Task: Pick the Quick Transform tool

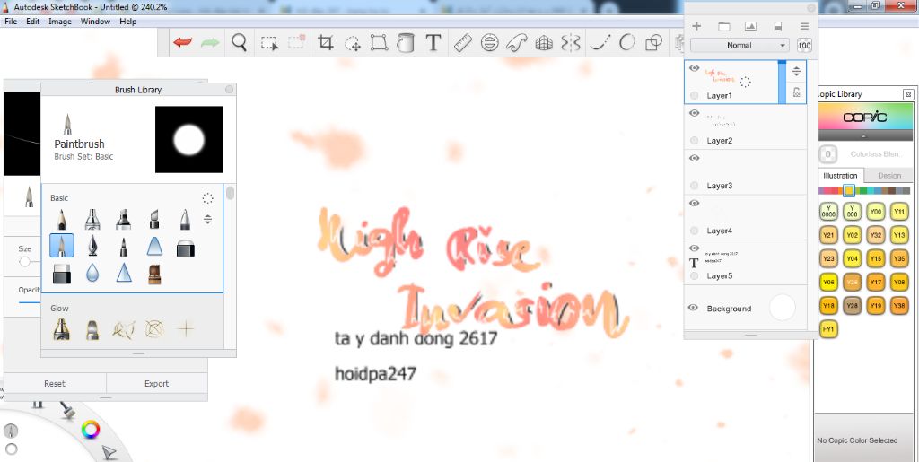Action: click(x=352, y=43)
